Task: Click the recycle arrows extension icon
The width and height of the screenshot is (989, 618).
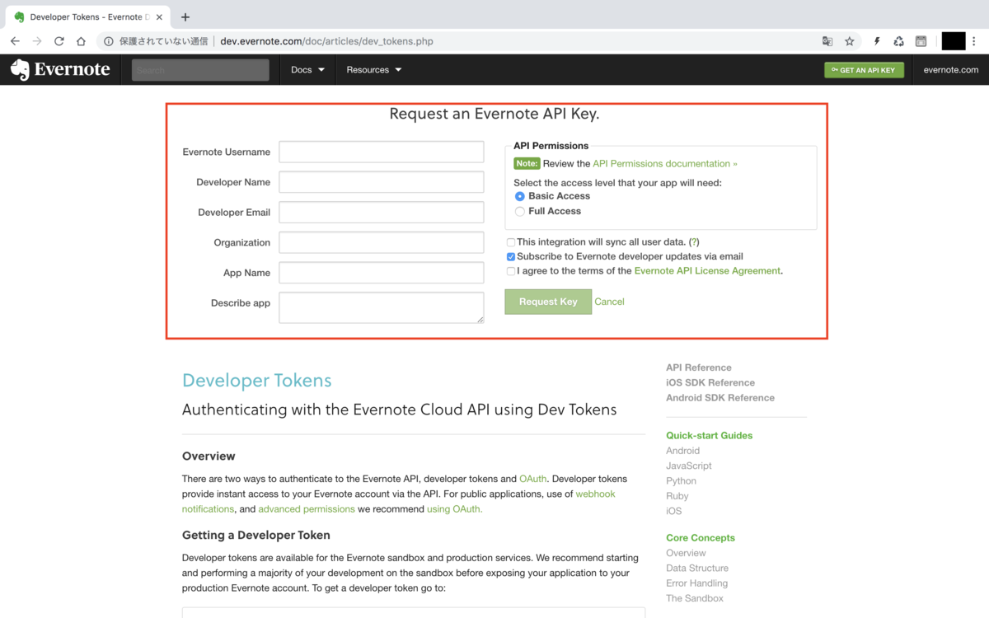Action: click(899, 41)
